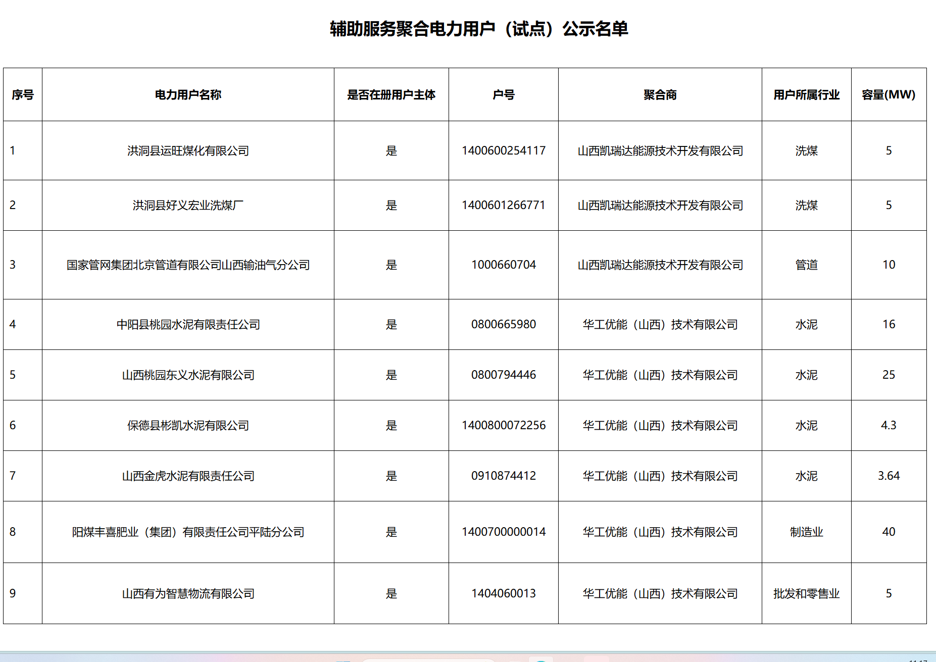Select the 户号 header cell
The image size is (936, 662).
coord(503,95)
